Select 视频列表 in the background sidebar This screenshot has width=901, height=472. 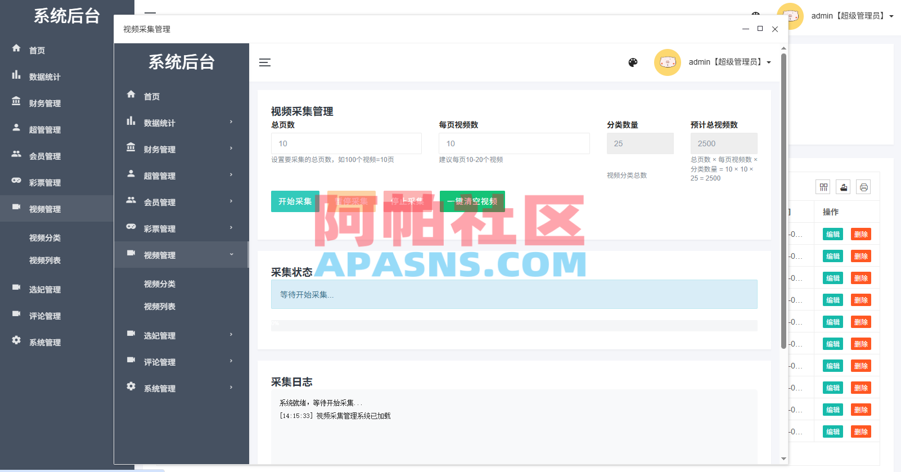[45, 260]
